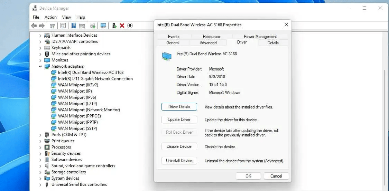Click the Disable Device button
Viewport: 389px width, 191px height.
click(x=179, y=146)
